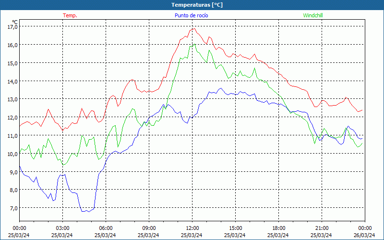The width and height of the screenshot is (384, 240).
Task: Click the Windchill legend label
Action: coord(313,15)
